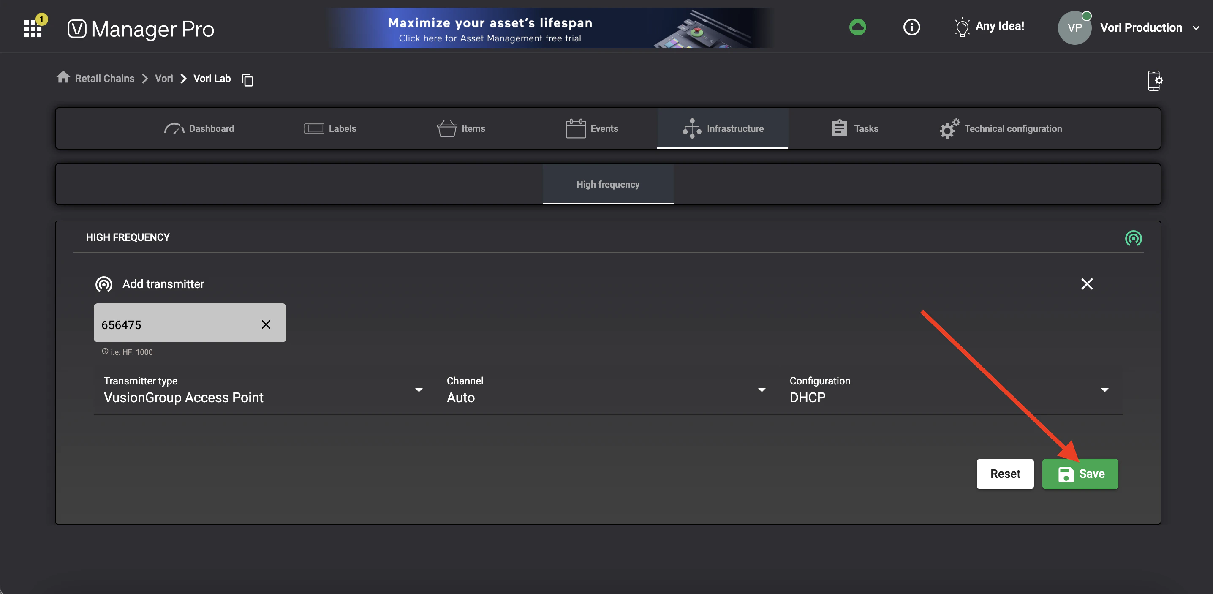Expand the Transmitter type dropdown
This screenshot has height=594, width=1213.
(x=419, y=390)
